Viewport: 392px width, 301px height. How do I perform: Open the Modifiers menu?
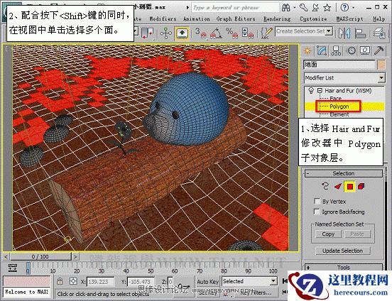tap(163, 18)
